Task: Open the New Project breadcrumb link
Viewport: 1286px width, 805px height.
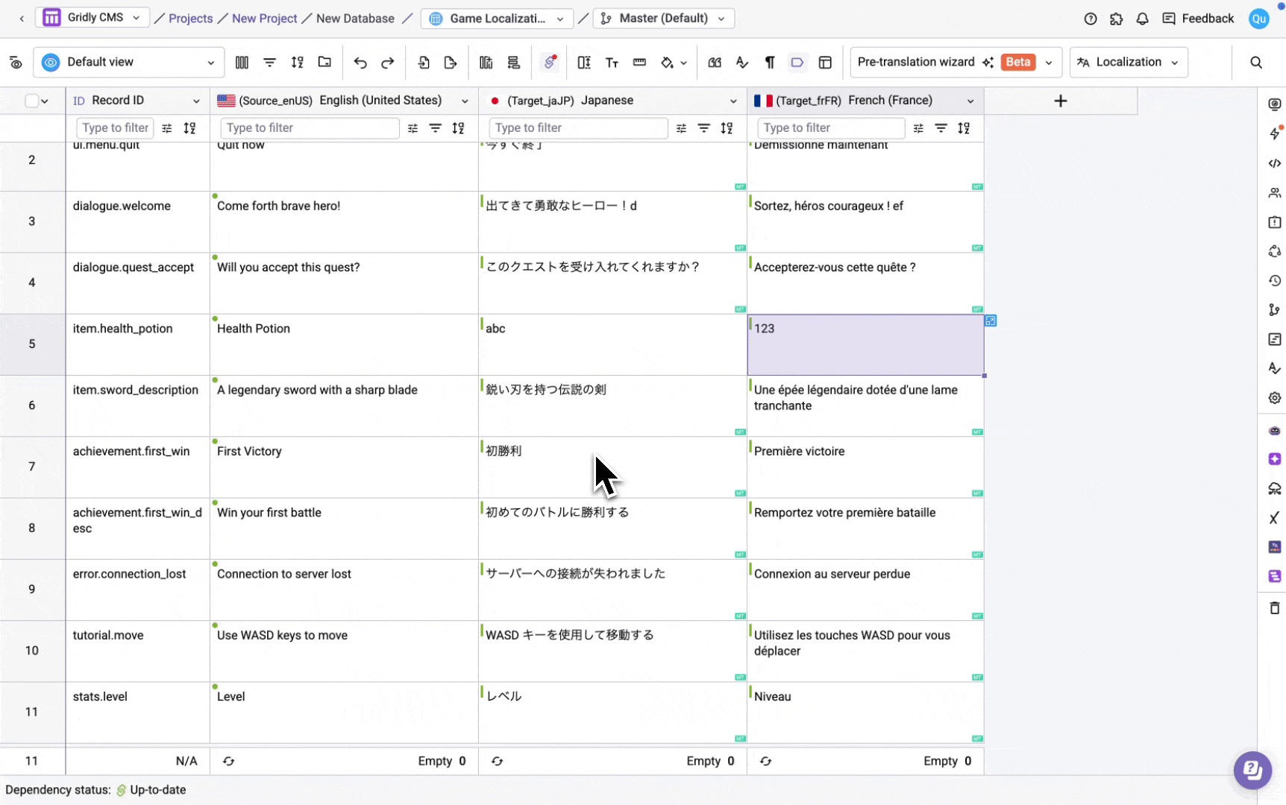Action: click(x=264, y=19)
